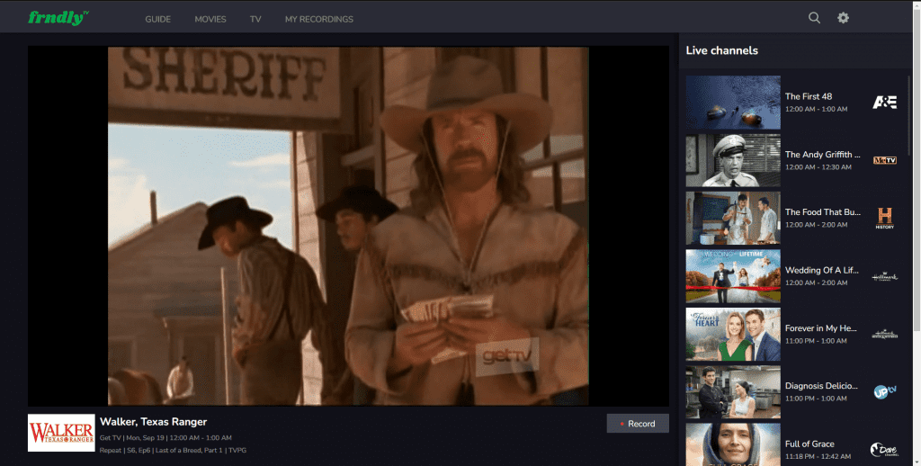Open the Guide menu

158,19
